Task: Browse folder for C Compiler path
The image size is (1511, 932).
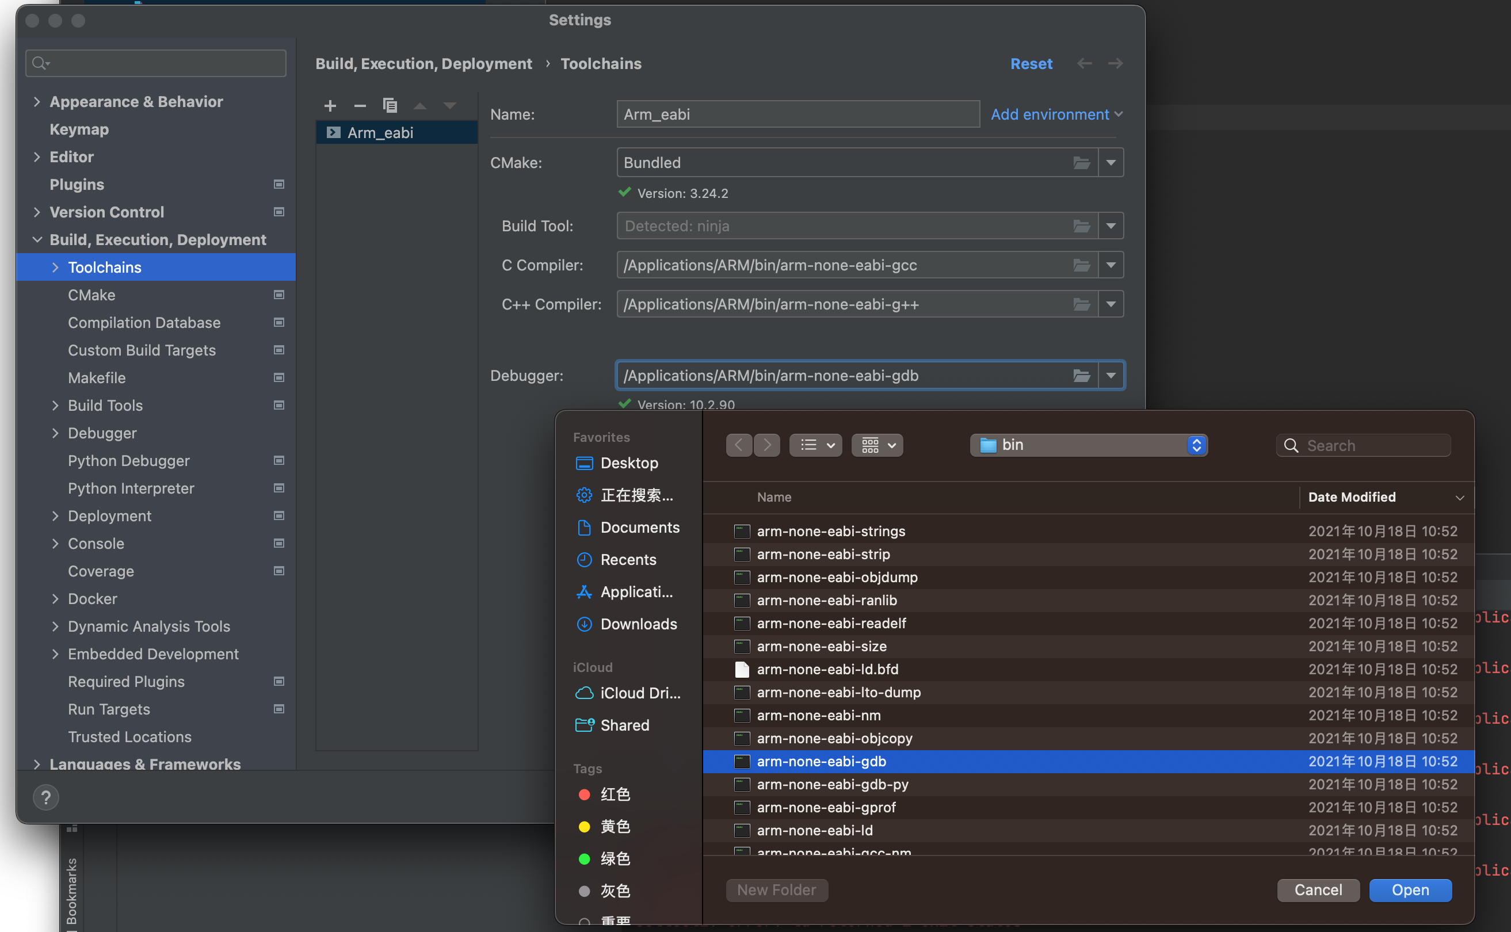Action: (1081, 265)
